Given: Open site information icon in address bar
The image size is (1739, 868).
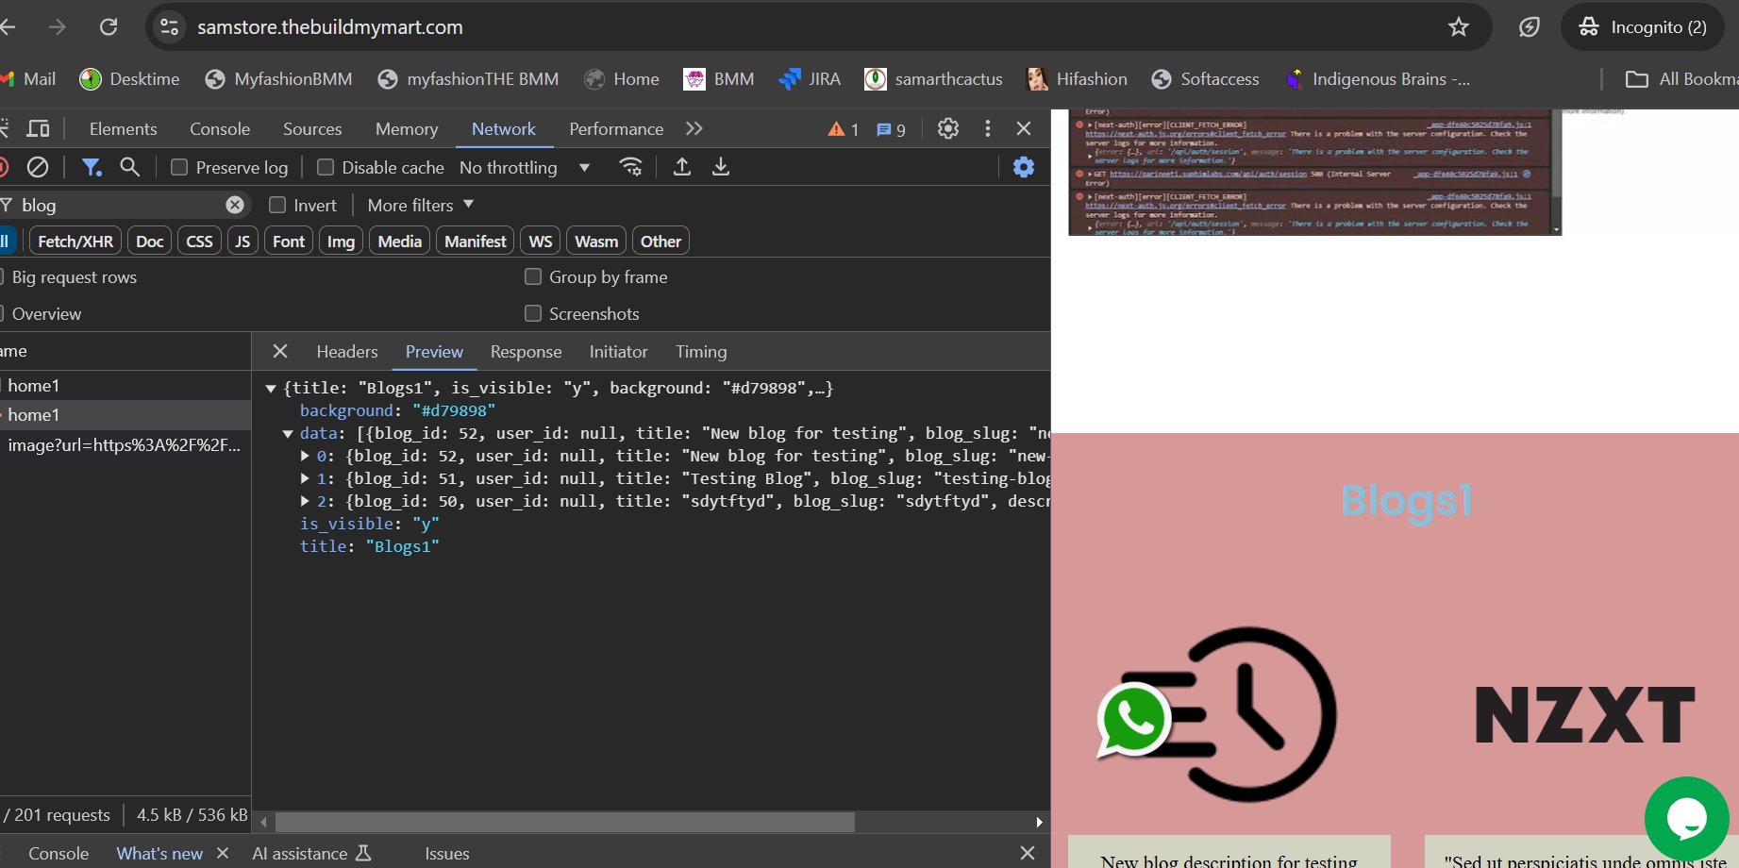Looking at the screenshot, I should click(x=170, y=27).
